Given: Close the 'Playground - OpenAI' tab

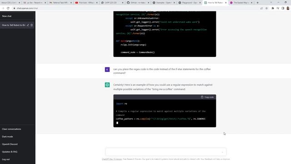Looking at the screenshot, I should tap(200, 3).
